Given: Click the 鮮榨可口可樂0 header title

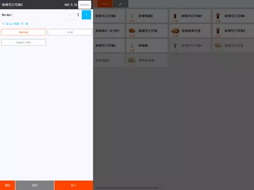Looking at the screenshot, I should (12, 5).
